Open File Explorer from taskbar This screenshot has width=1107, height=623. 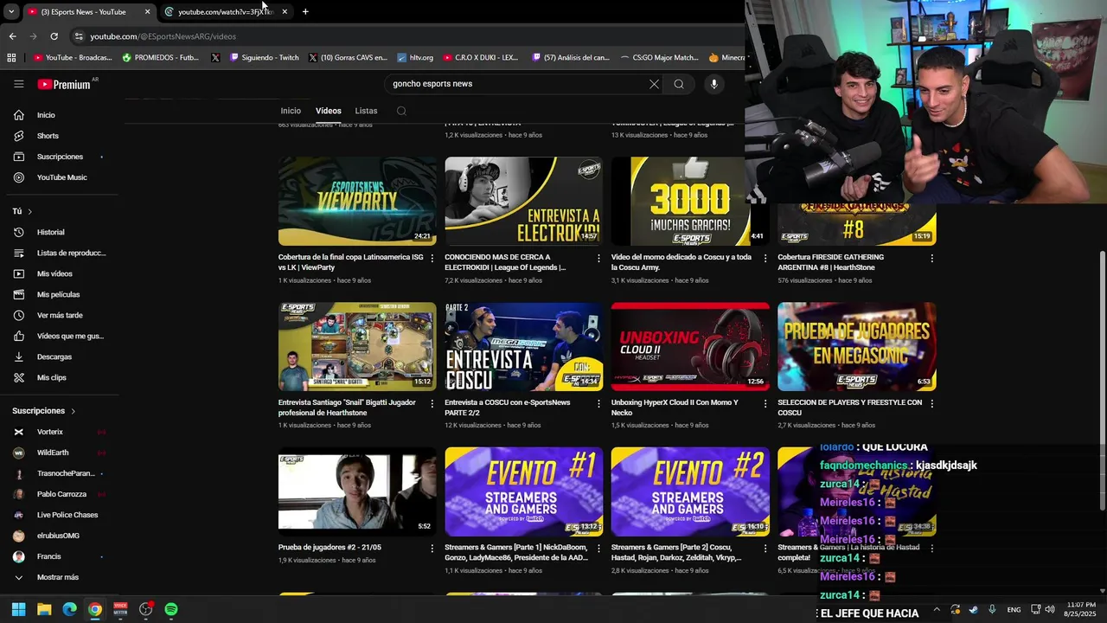pos(44,609)
